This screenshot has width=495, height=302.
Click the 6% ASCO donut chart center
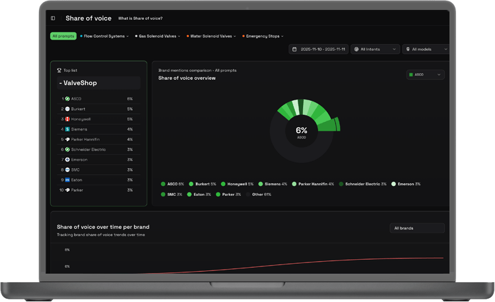pyautogui.click(x=302, y=132)
